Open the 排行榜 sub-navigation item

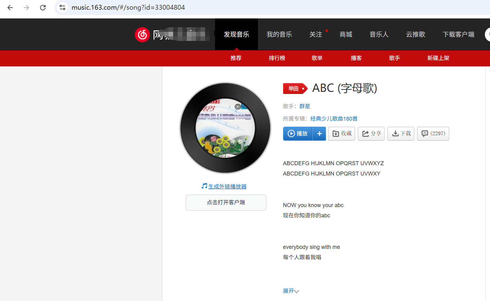(277, 58)
